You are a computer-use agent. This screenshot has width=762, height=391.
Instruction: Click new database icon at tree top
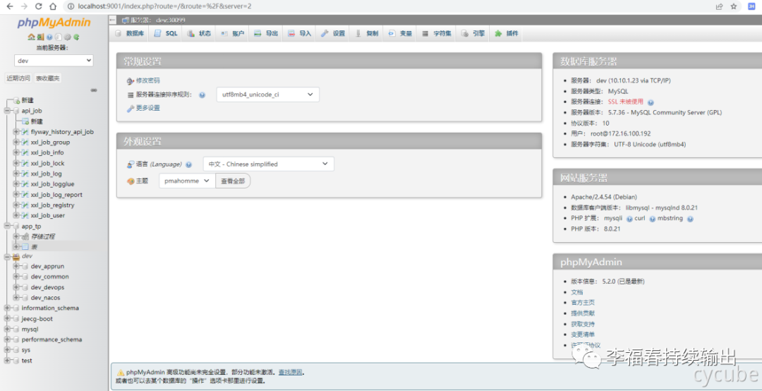16,100
